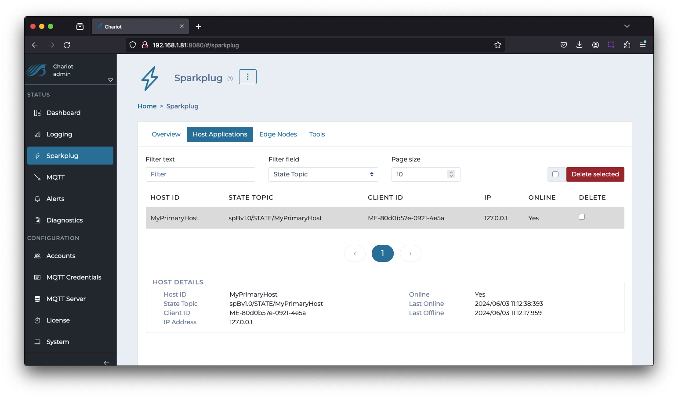Viewport: 678px width, 398px height.
Task: Open the License page
Action: click(70, 320)
